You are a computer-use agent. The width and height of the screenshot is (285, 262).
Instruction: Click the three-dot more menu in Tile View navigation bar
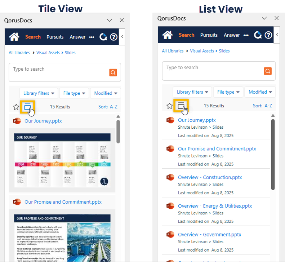92,37
